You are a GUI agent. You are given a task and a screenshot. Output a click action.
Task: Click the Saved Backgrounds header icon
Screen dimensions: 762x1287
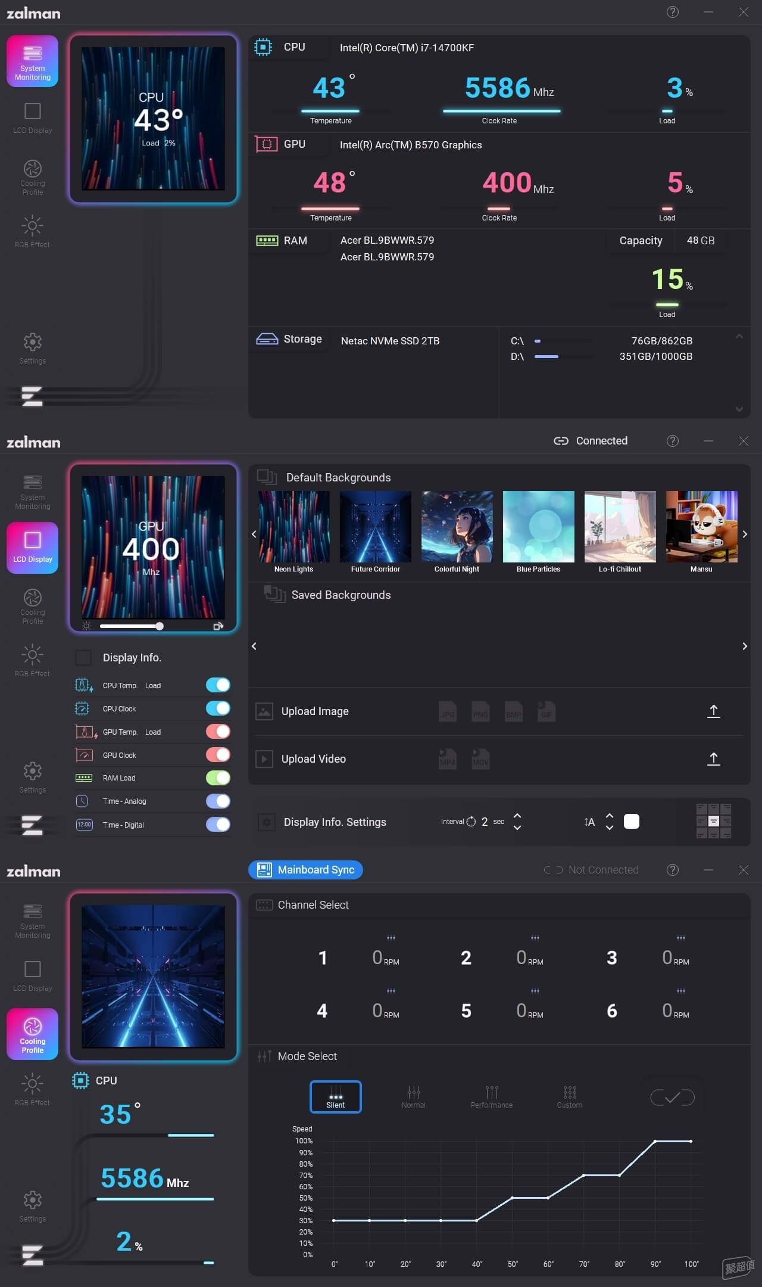[x=274, y=594]
